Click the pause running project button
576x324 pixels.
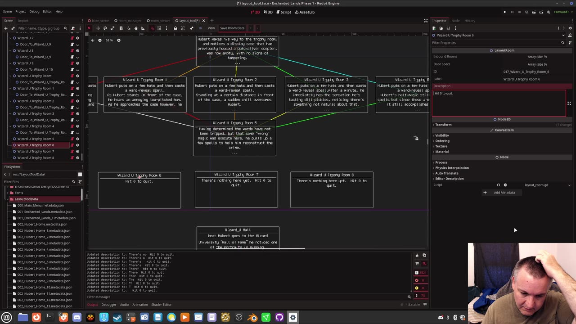click(512, 12)
